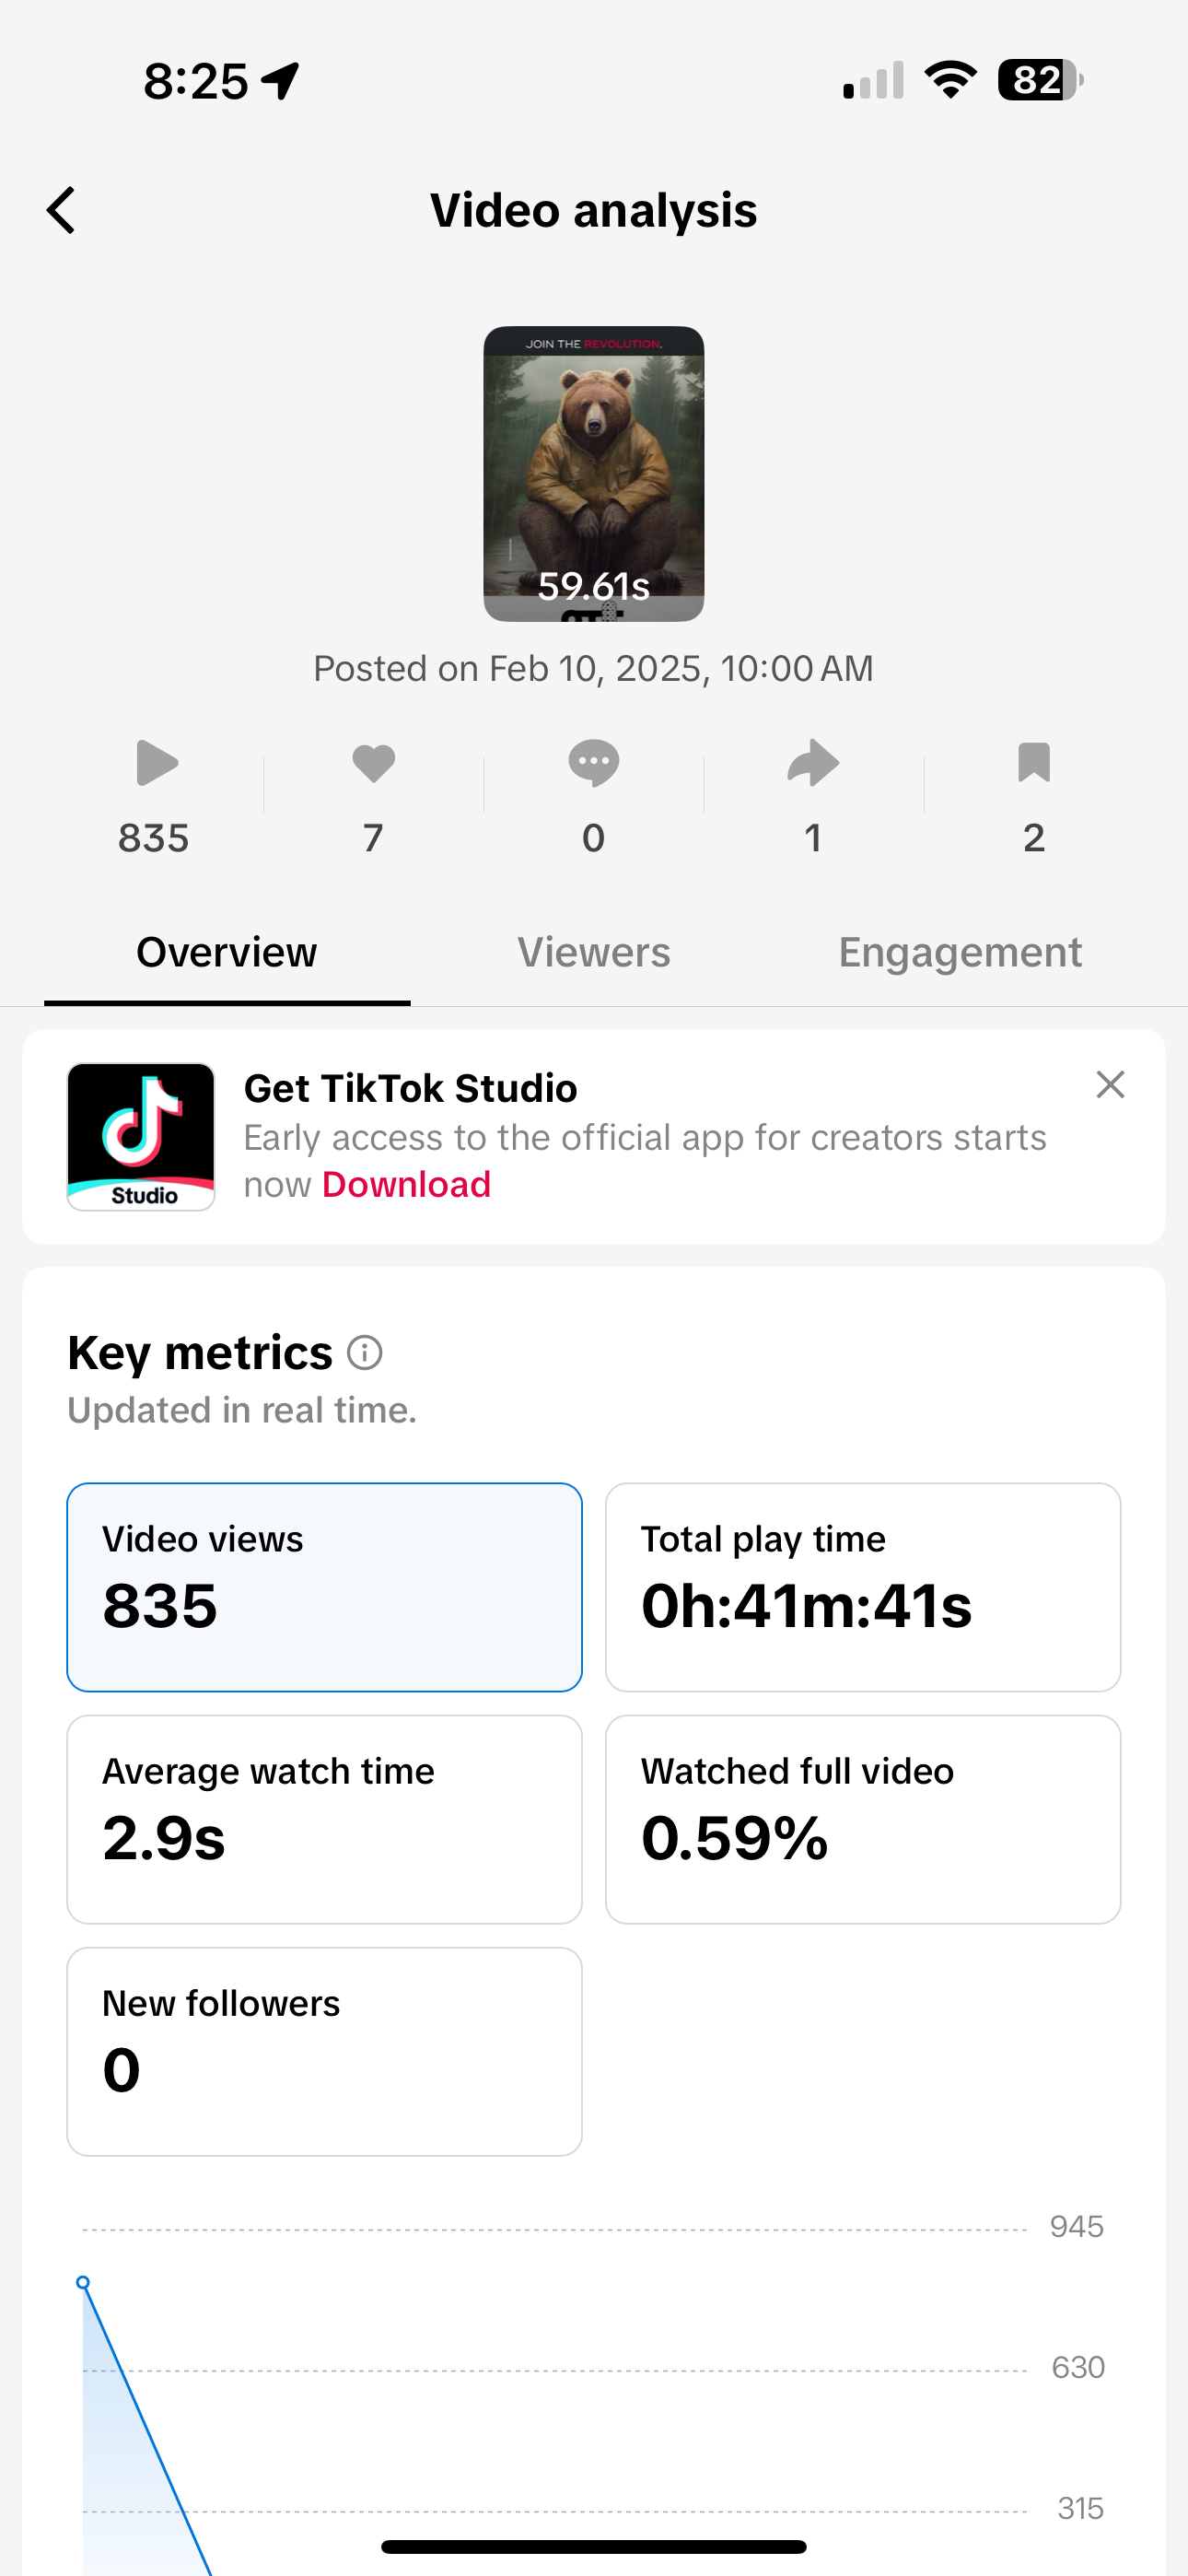Tap the back arrow icon
This screenshot has height=2576, width=1188.
point(61,211)
